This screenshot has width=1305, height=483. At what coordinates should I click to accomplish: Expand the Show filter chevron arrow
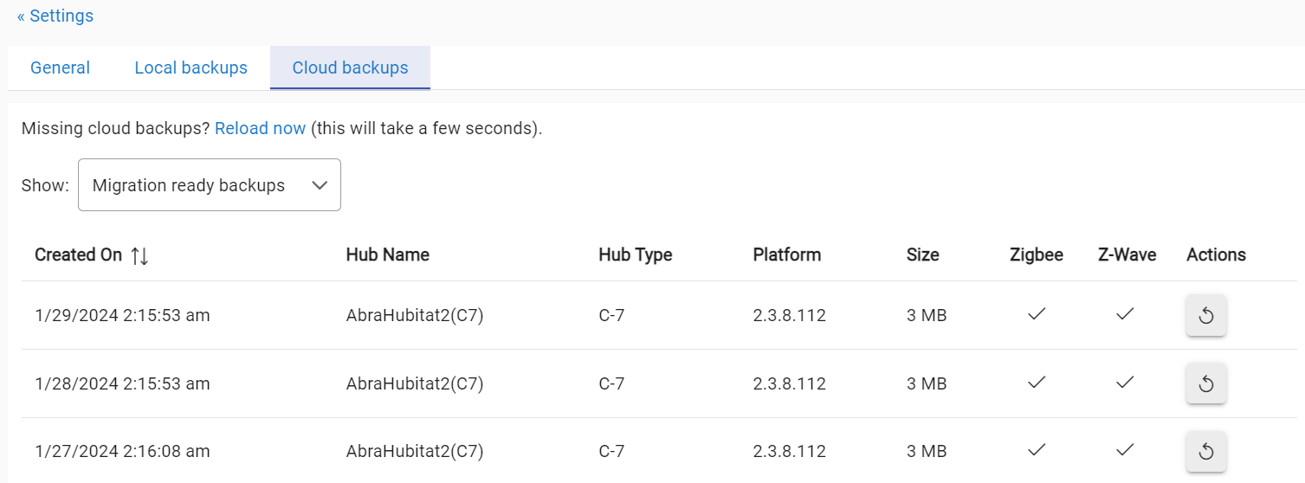point(320,185)
